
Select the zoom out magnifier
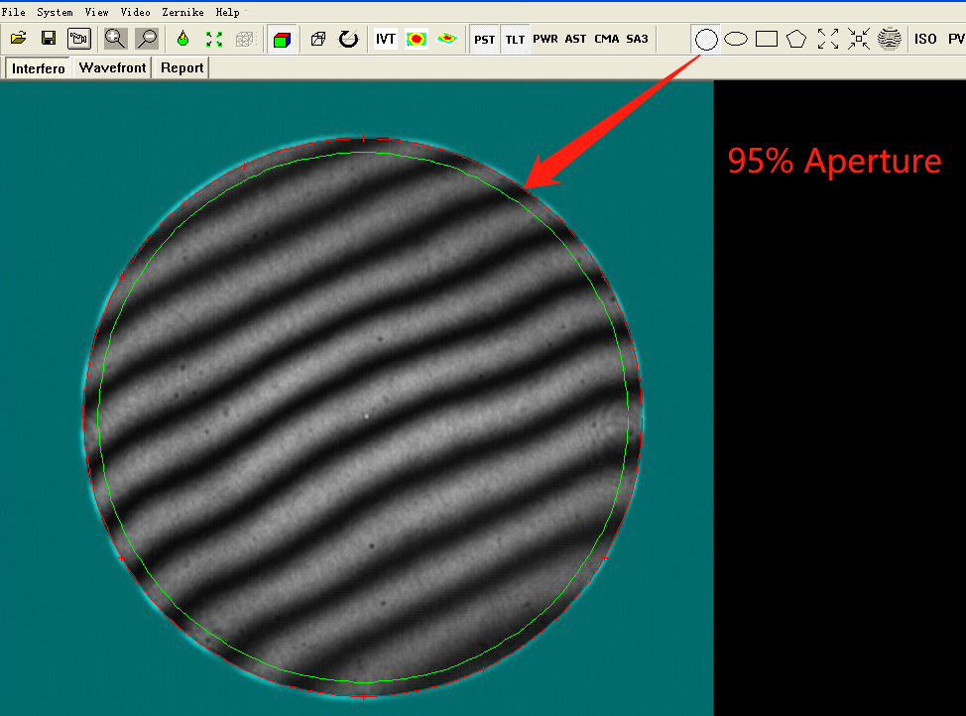point(147,39)
